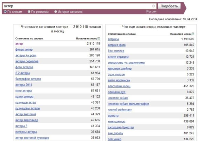
Task: Open the 'бен стиллер' link
Action: tap(116, 51)
